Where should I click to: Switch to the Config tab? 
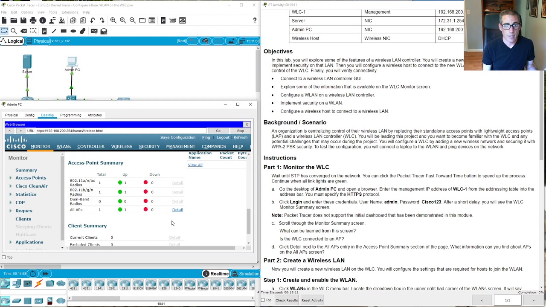click(29, 115)
